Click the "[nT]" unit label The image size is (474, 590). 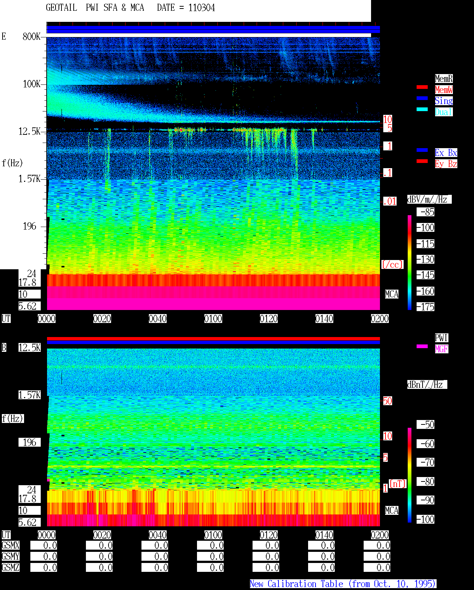[x=398, y=484]
